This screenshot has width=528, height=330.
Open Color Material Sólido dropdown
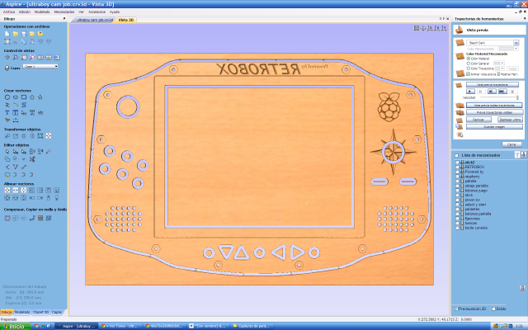508,49
